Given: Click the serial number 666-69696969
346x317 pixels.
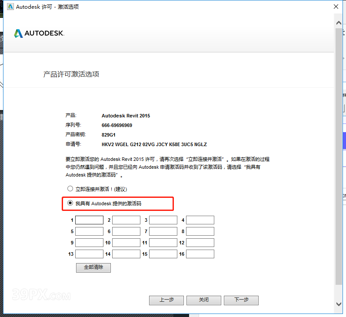Looking at the screenshot, I should 117,125.
